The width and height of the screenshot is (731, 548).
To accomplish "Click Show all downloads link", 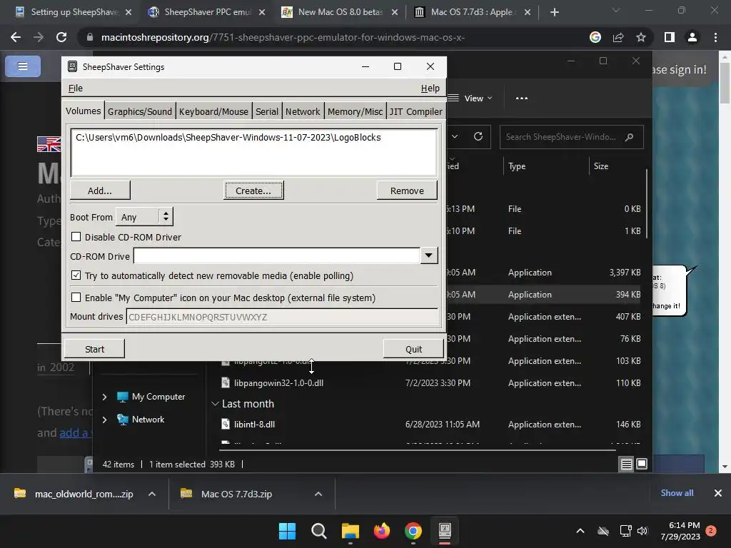I will tap(677, 493).
